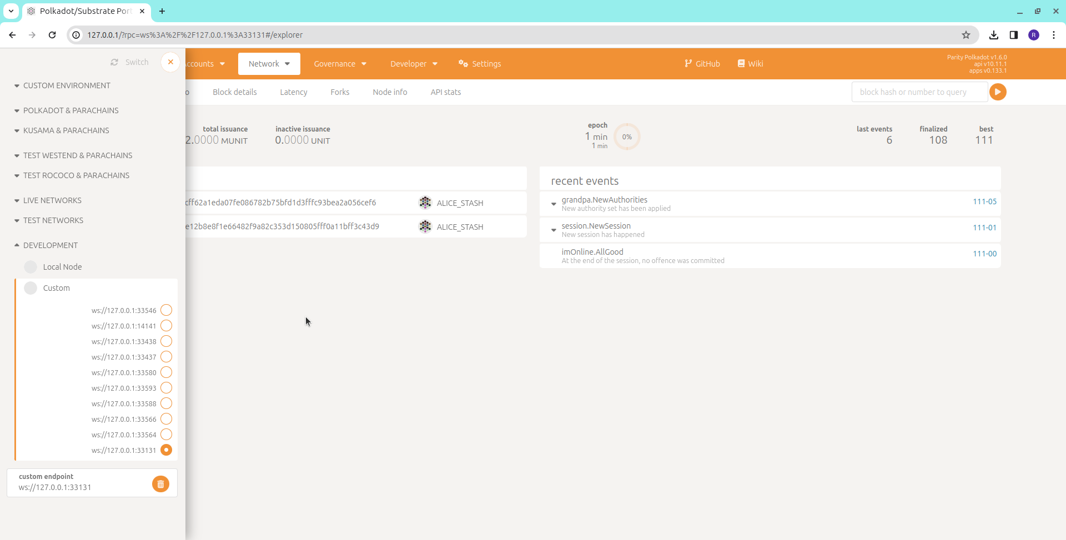Switch to API stats tab
Screen dimensions: 1066x540
pos(446,92)
